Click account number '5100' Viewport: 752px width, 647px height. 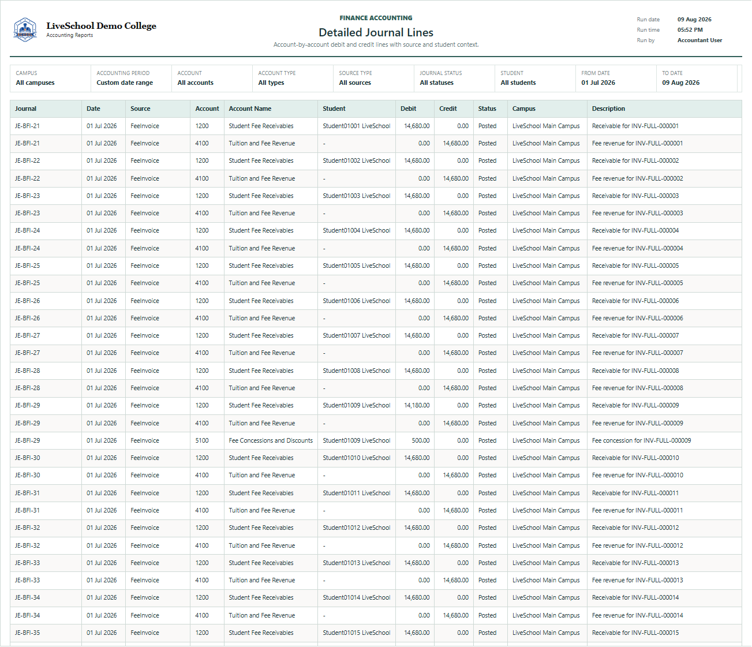coord(202,440)
